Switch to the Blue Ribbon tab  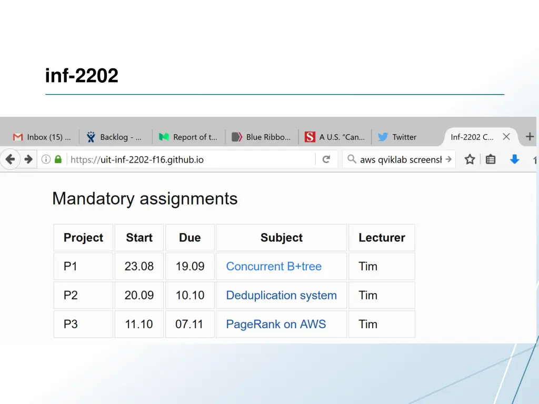(x=262, y=137)
